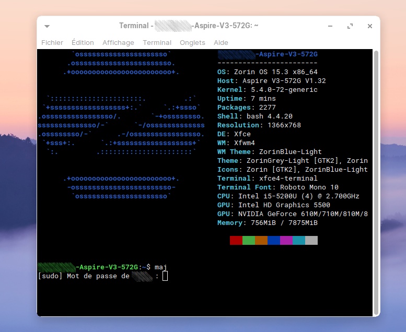Show the Aide help menu
The height and width of the screenshot is (332, 406).
(x=221, y=43)
